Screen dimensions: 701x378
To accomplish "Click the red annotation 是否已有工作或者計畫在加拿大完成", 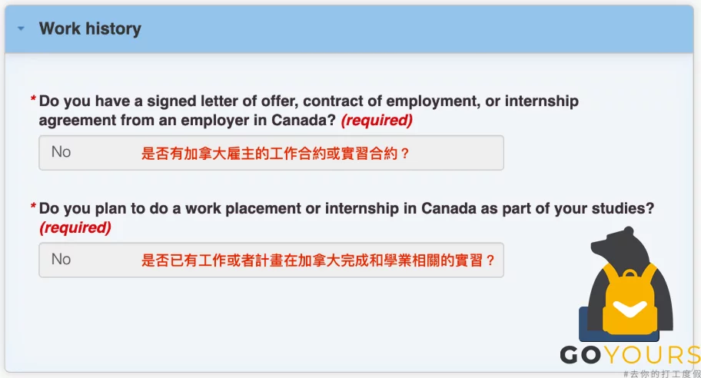I will pos(318,260).
